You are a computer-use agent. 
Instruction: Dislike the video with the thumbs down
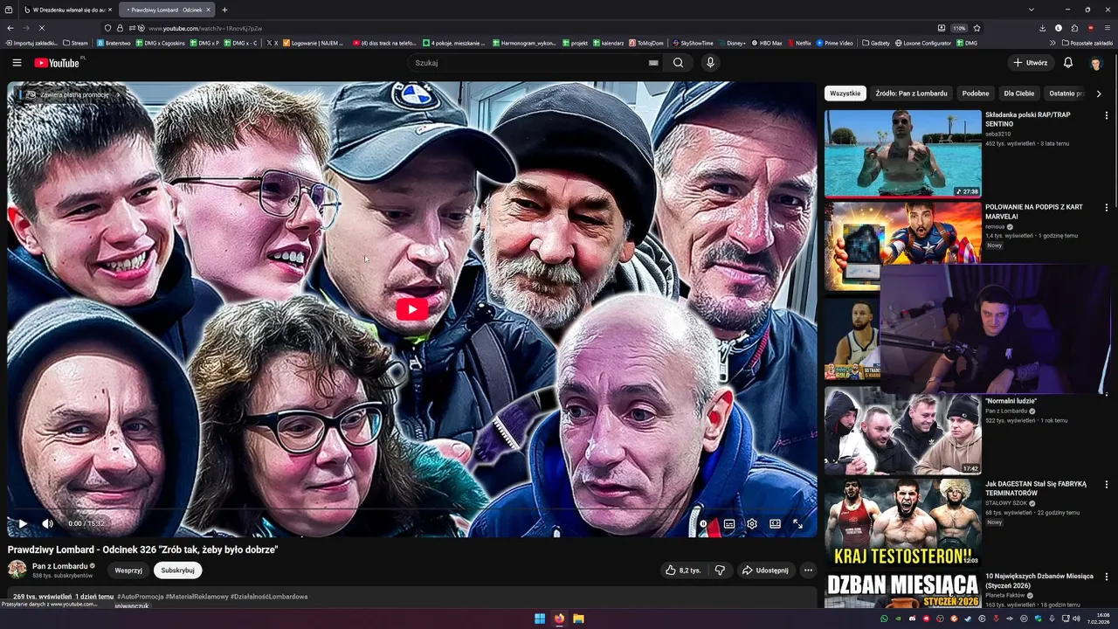[720, 570]
